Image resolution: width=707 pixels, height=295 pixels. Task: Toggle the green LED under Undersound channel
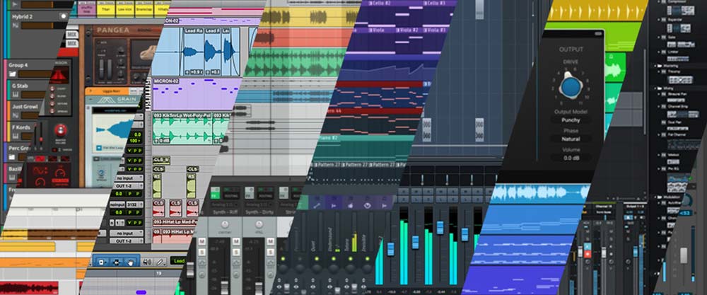pos(334,258)
